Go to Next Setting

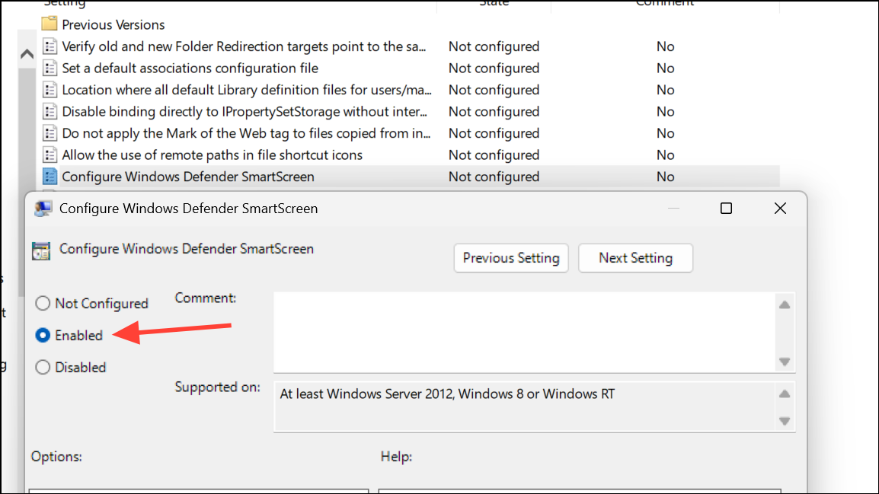point(635,257)
